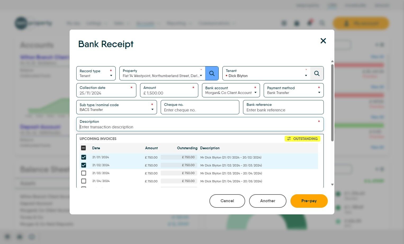Image resolution: width=404 pixels, height=244 pixels.
Task: Click the £750.00 amount on the 21/04/2024 row
Action: pyautogui.click(x=151, y=181)
